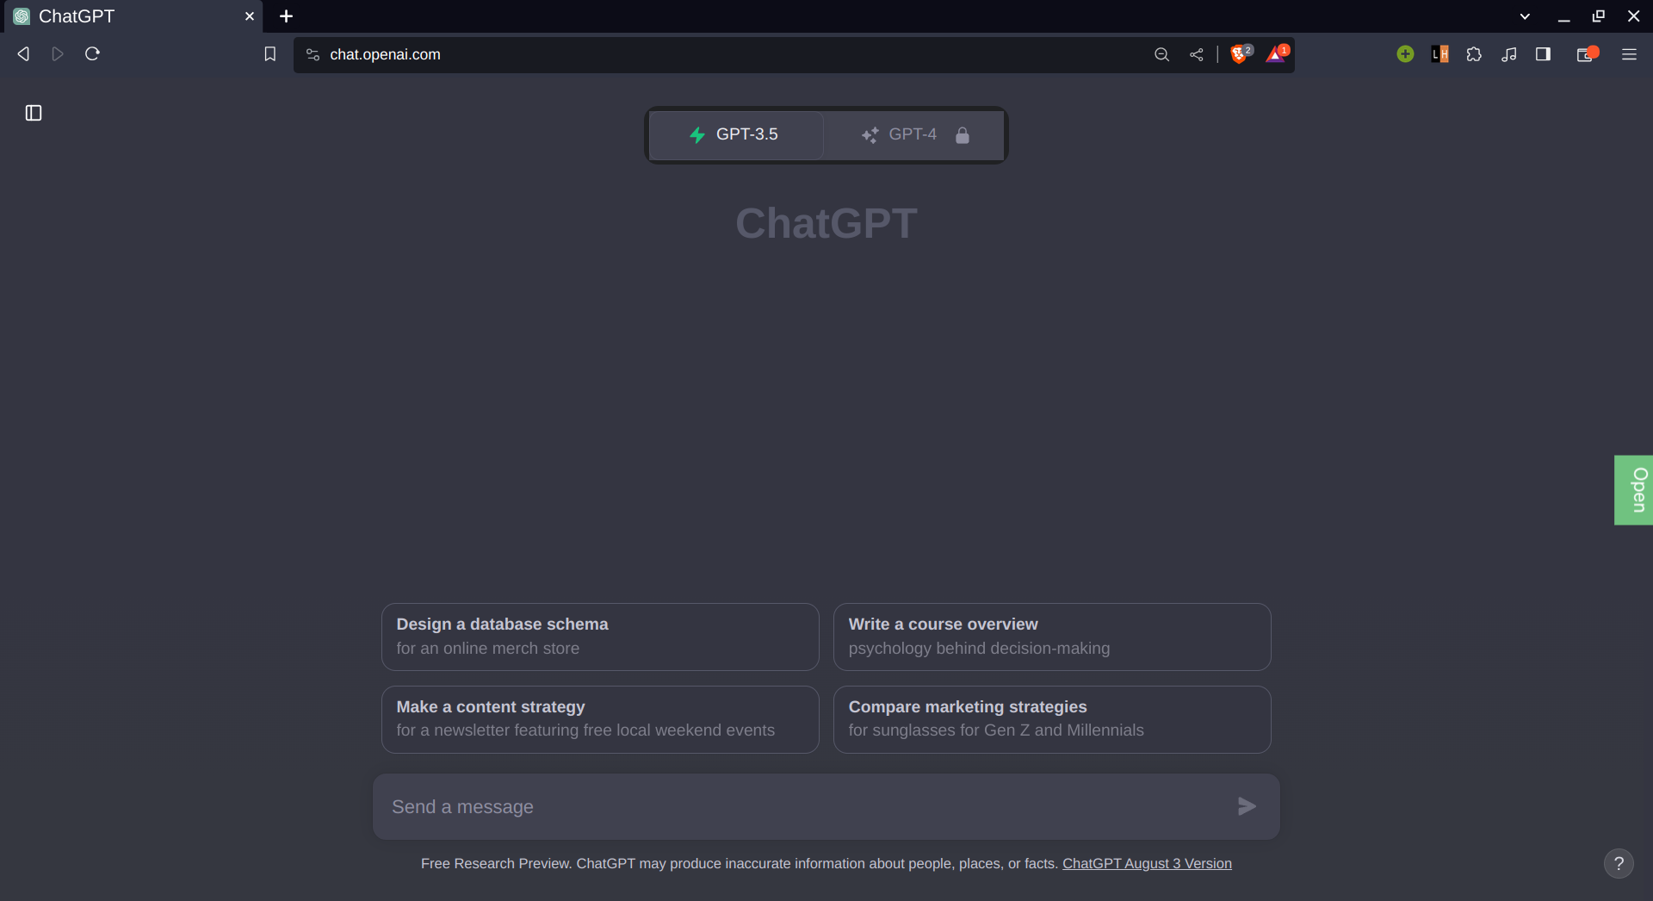The height and width of the screenshot is (901, 1653).
Task: Go back to previous page
Action: 23,54
